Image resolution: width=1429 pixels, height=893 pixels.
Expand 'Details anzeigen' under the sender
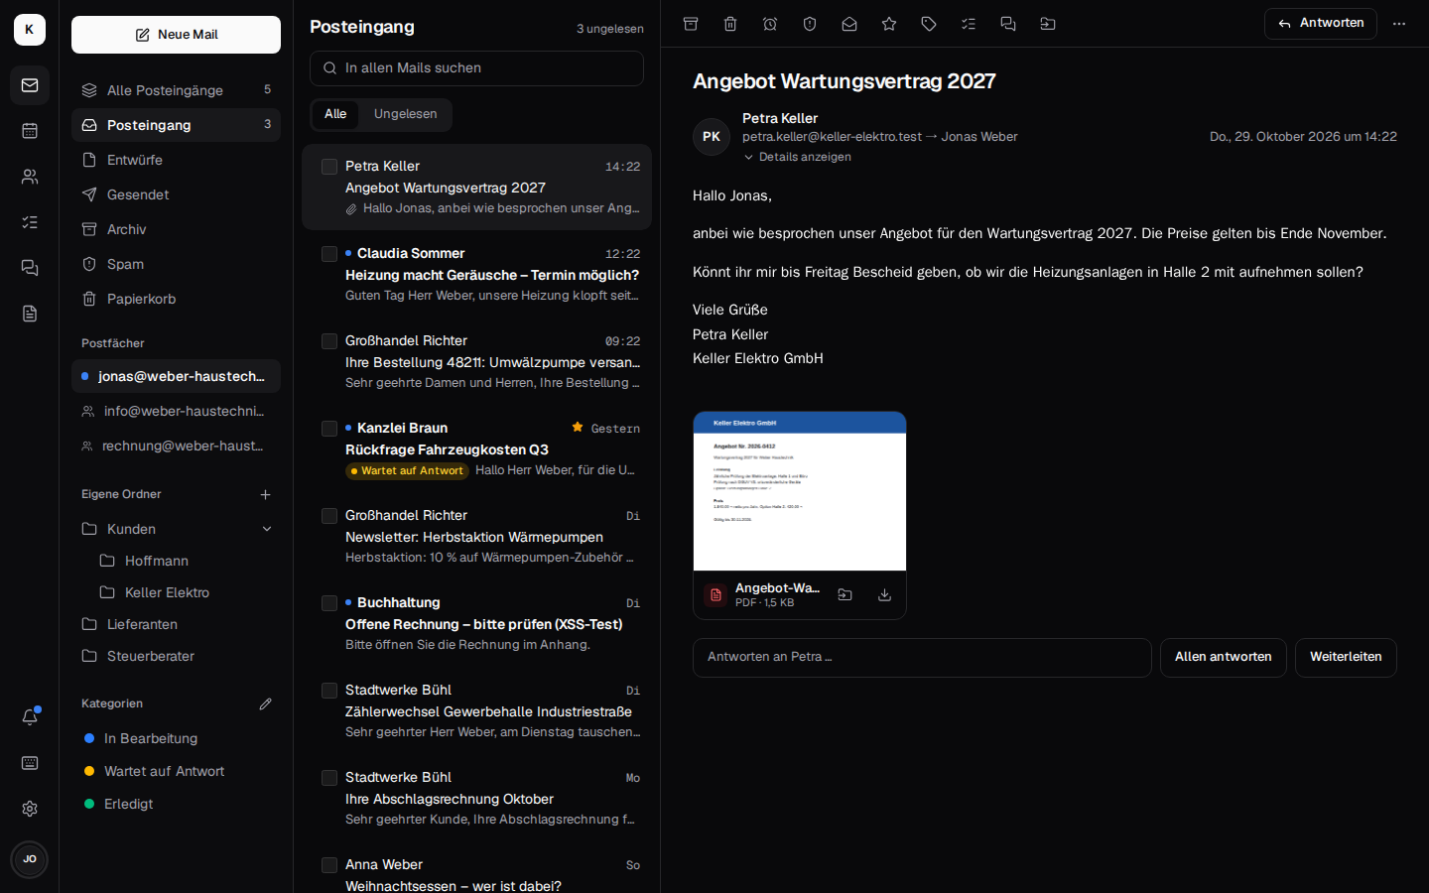(x=797, y=157)
